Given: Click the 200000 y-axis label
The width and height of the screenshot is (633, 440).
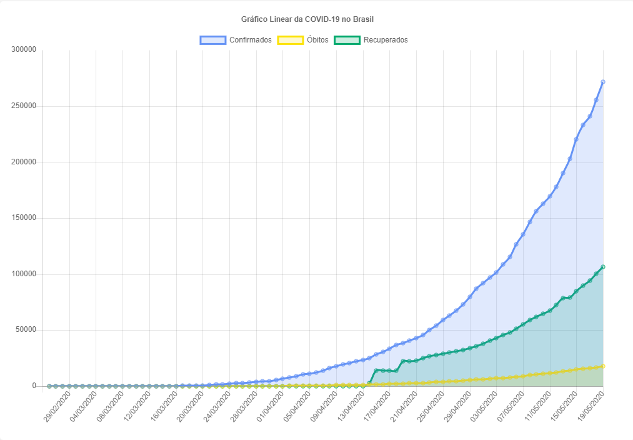Looking at the screenshot, I should (x=24, y=162).
